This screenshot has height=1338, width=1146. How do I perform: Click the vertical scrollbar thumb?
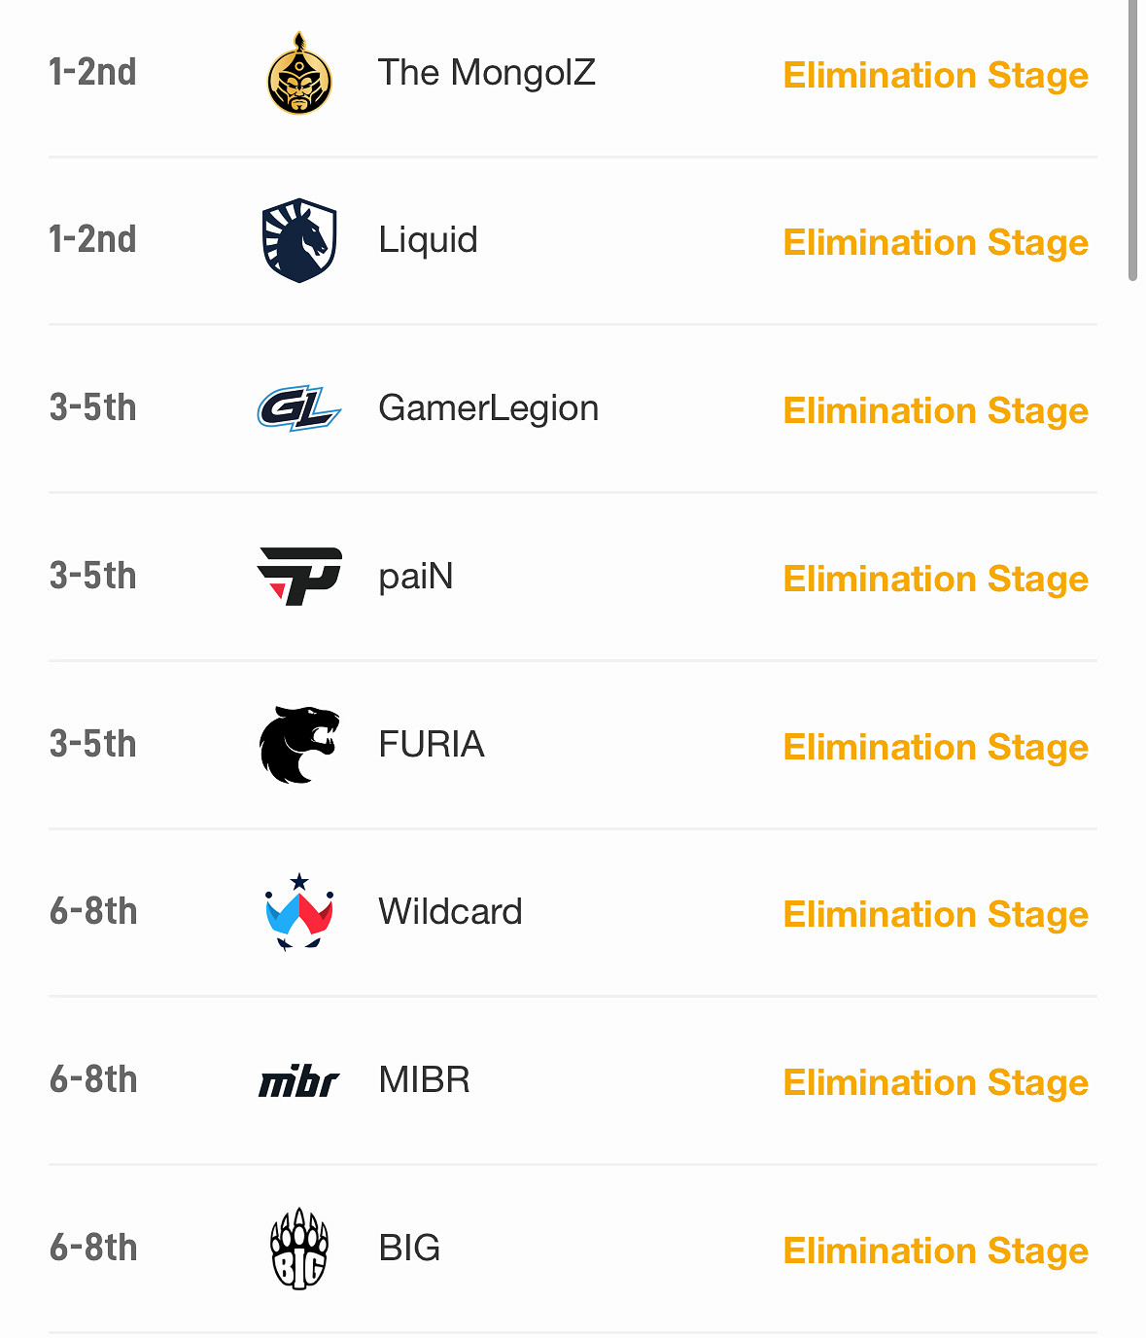pos(1133,141)
